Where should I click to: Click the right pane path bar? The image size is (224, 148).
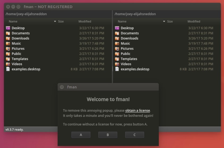[x=167, y=14]
